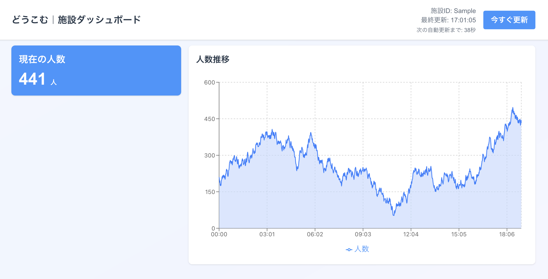Click the 今すぐ更新 refresh button
Screen dimensions: 548x279
pos(509,20)
